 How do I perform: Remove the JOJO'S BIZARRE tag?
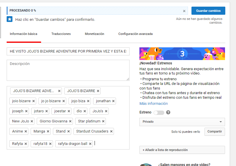pyautogui.click(x=98, y=91)
